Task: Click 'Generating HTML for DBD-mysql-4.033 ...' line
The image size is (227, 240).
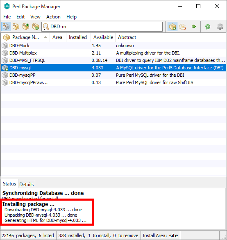Action: click(45, 220)
